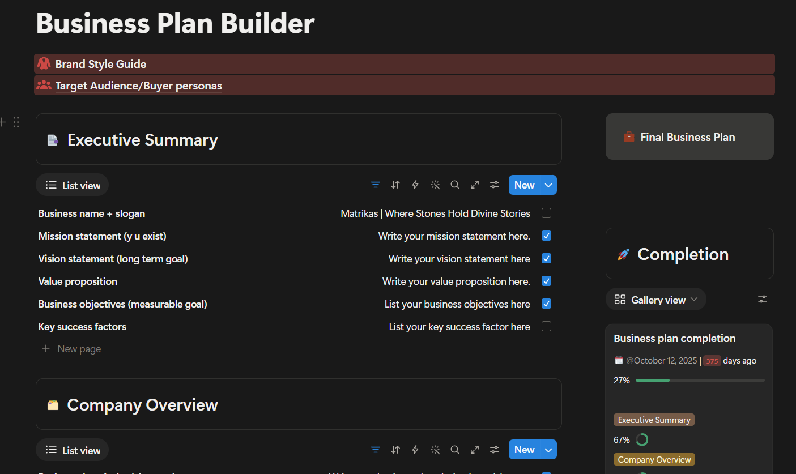Toggle the Value proposition checkbox off
The width and height of the screenshot is (796, 474).
coord(546,281)
